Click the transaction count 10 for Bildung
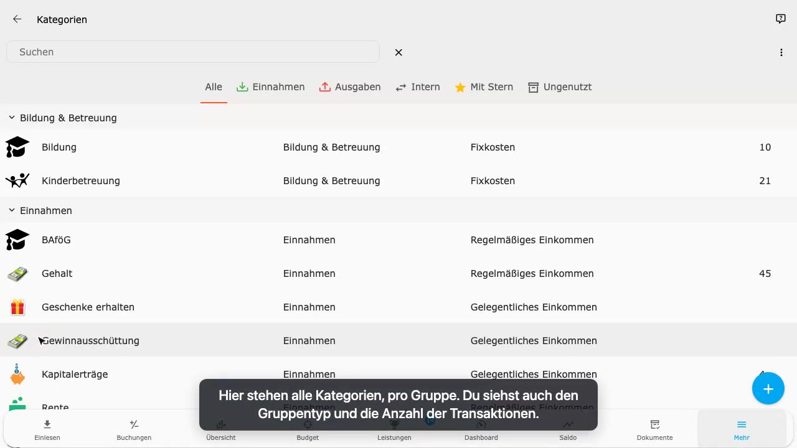Viewport: 797px width, 448px height. (765, 147)
